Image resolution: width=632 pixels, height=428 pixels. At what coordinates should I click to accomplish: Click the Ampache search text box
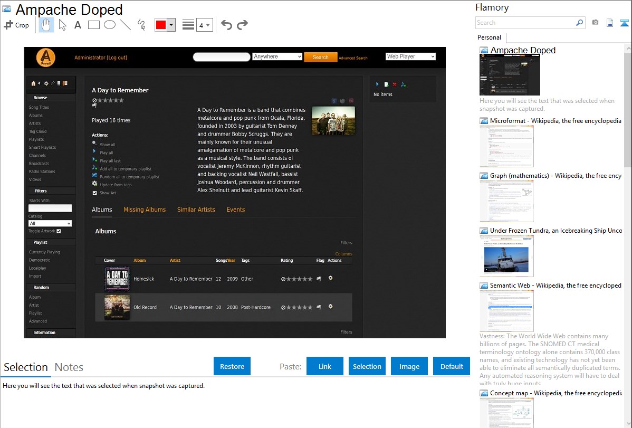click(x=222, y=57)
